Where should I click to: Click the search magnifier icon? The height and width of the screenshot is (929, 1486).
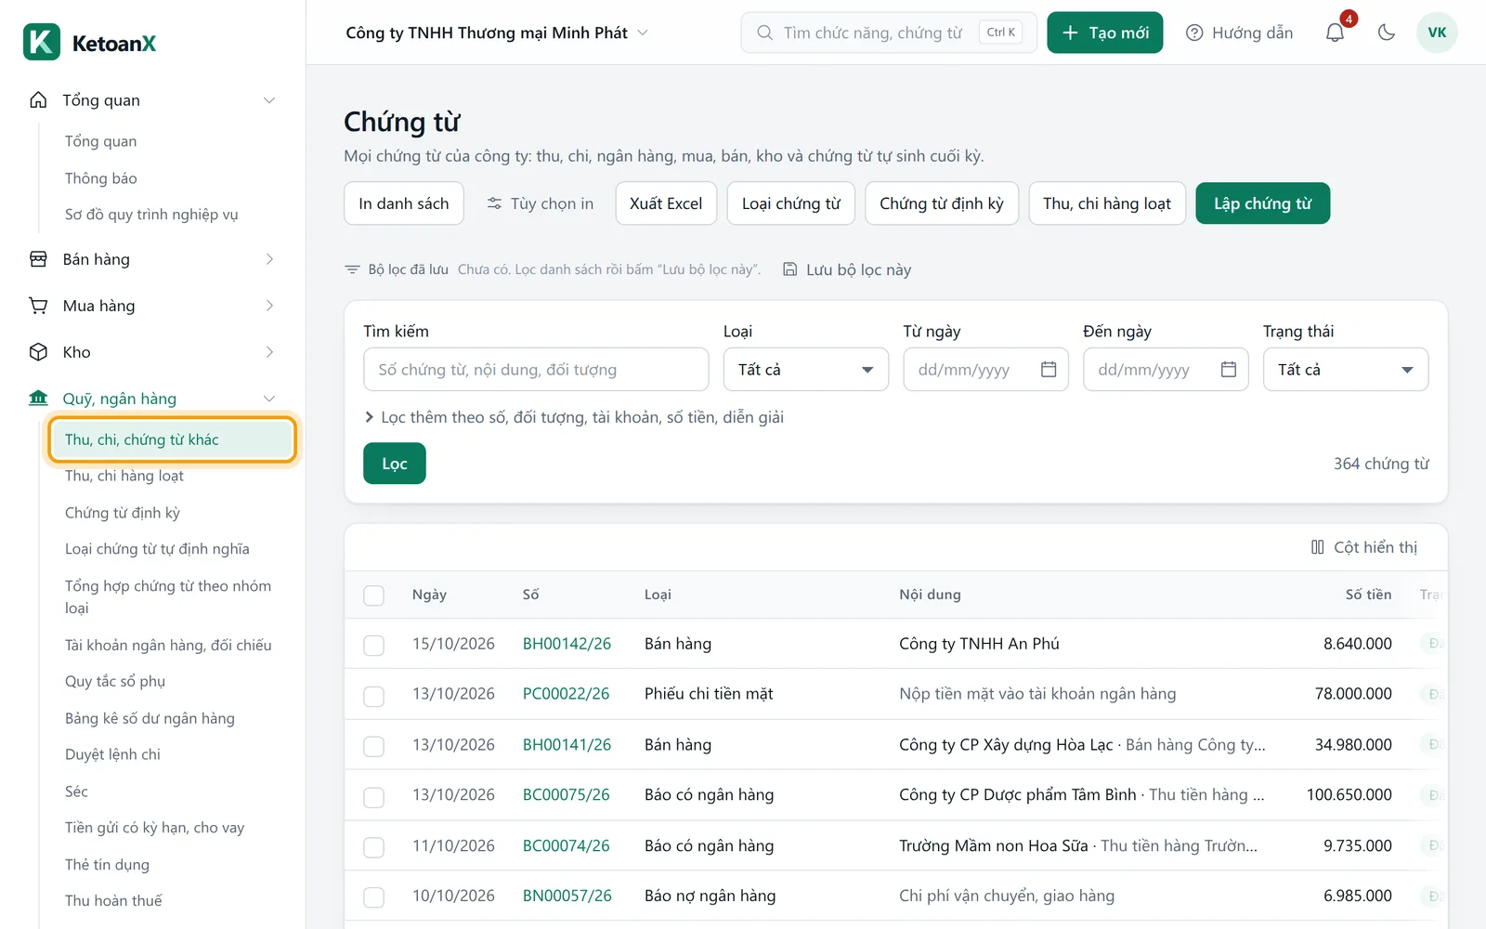click(x=764, y=33)
